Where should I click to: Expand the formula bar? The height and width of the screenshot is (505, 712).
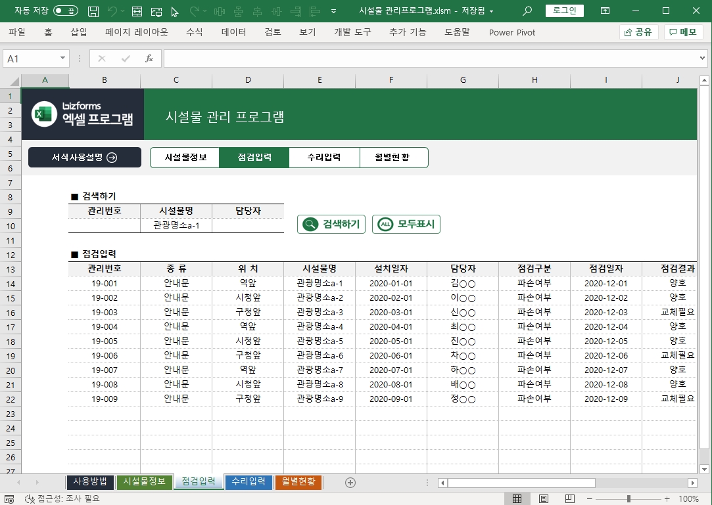703,58
